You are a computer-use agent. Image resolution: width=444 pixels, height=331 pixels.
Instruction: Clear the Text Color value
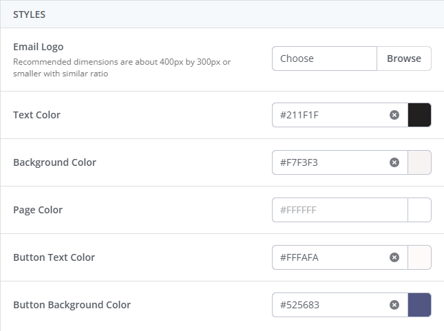point(394,115)
